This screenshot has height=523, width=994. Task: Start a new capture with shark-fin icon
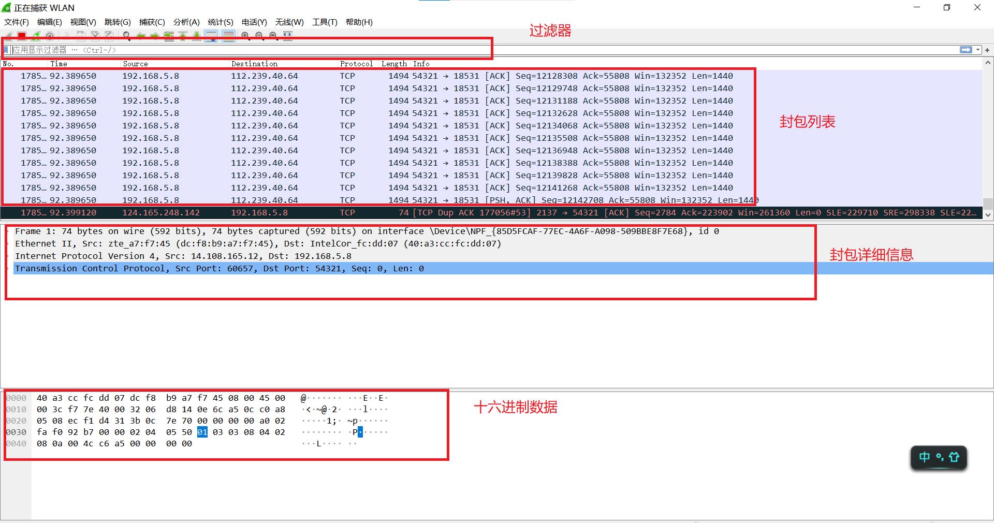(8, 36)
